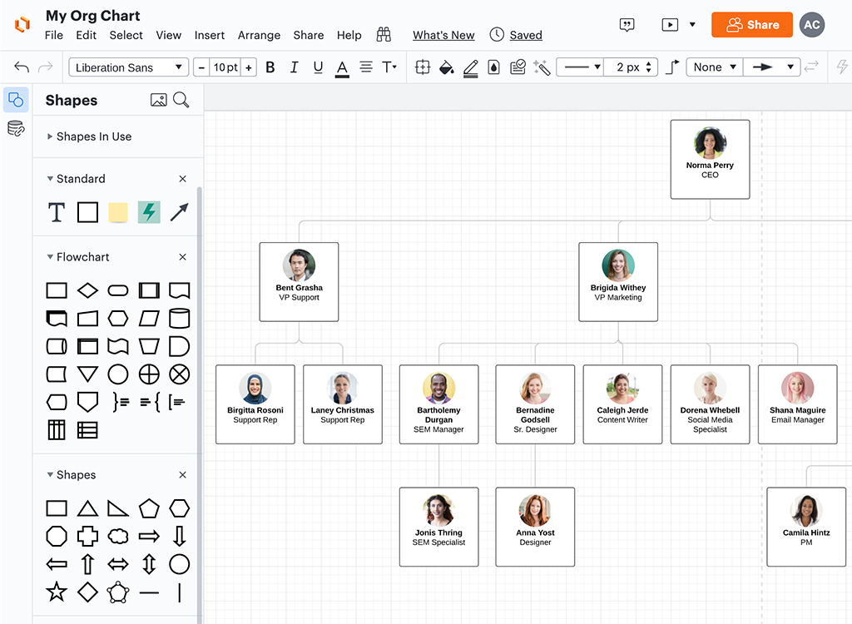Toggle bold formatting
Screen dimensions: 852x624
[270, 67]
